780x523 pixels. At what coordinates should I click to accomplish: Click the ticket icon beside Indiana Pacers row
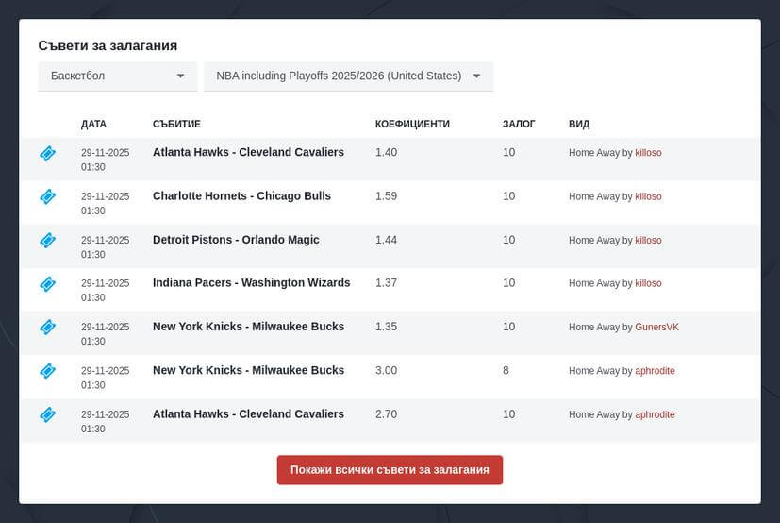[47, 283]
